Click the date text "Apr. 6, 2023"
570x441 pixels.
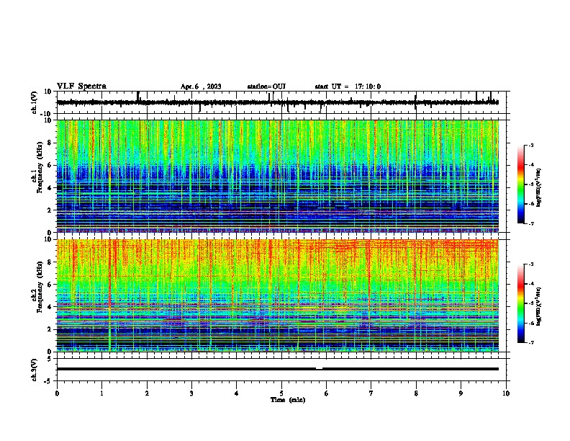[201, 86]
